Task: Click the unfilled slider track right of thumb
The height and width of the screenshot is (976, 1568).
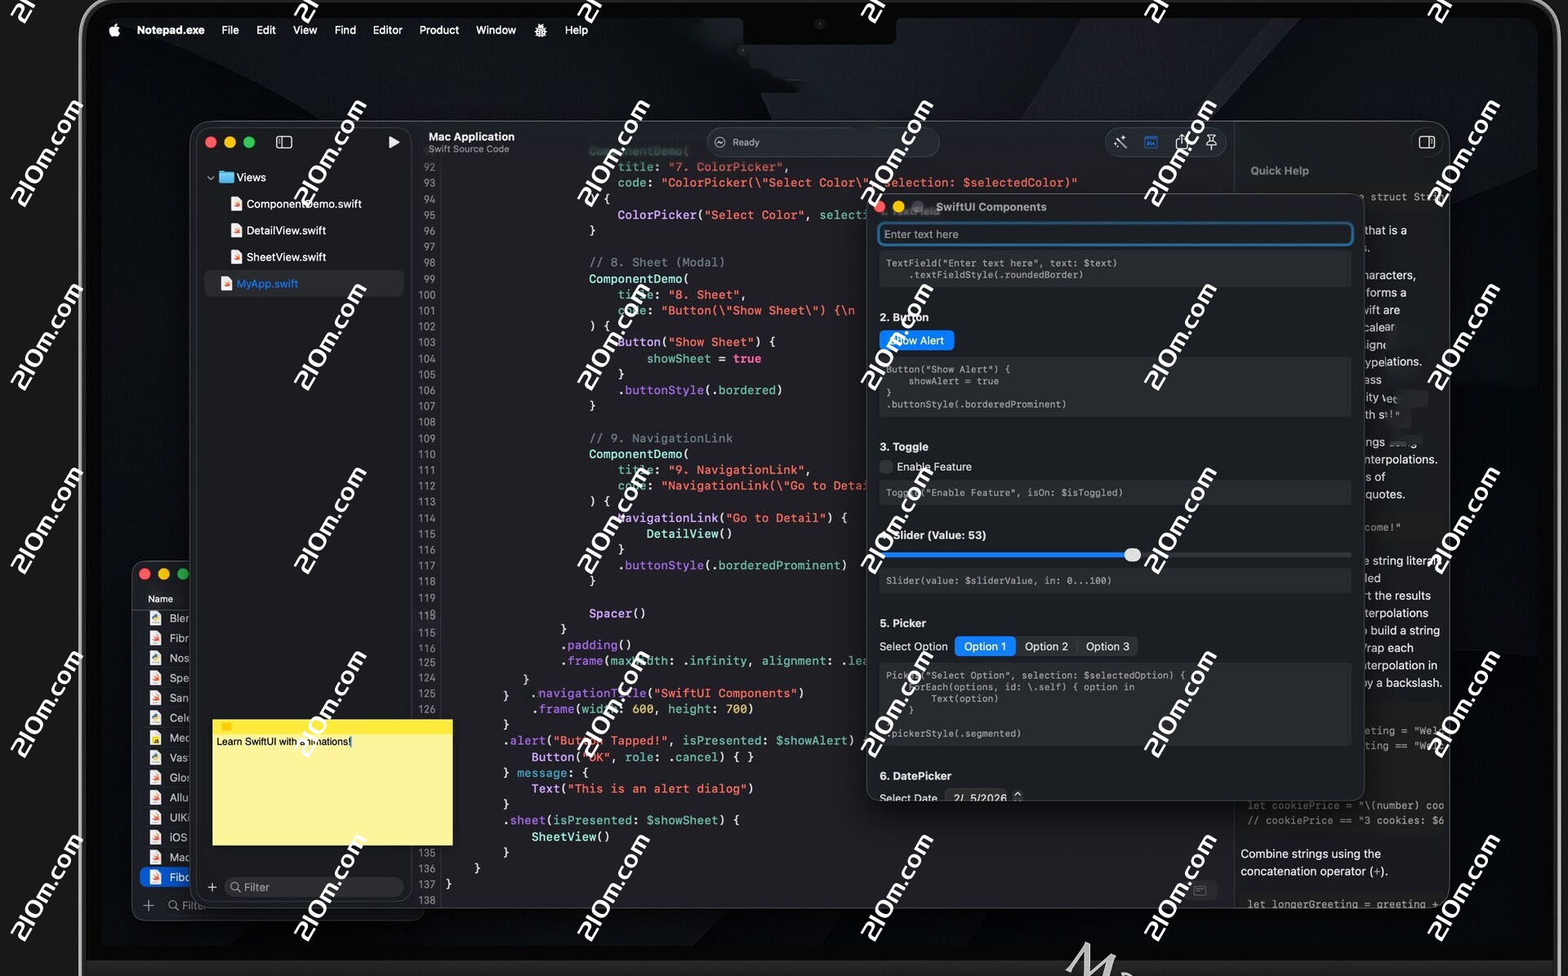Action: coord(1245,555)
